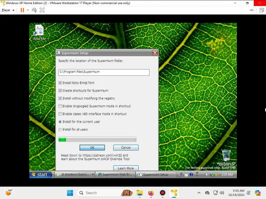Select Install for all users
Image resolution: width=266 pixels, height=199 pixels.
60,130
